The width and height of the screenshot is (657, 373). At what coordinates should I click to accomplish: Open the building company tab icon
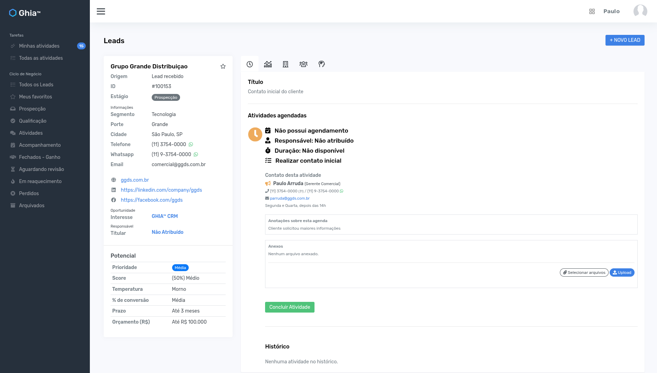click(x=285, y=64)
